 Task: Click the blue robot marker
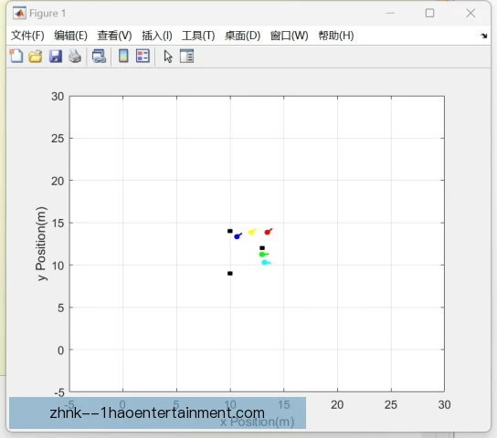(x=238, y=236)
